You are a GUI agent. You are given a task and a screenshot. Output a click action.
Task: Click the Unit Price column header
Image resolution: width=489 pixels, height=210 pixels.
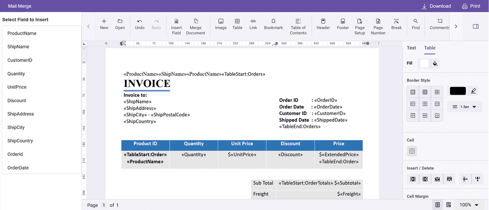tap(242, 145)
